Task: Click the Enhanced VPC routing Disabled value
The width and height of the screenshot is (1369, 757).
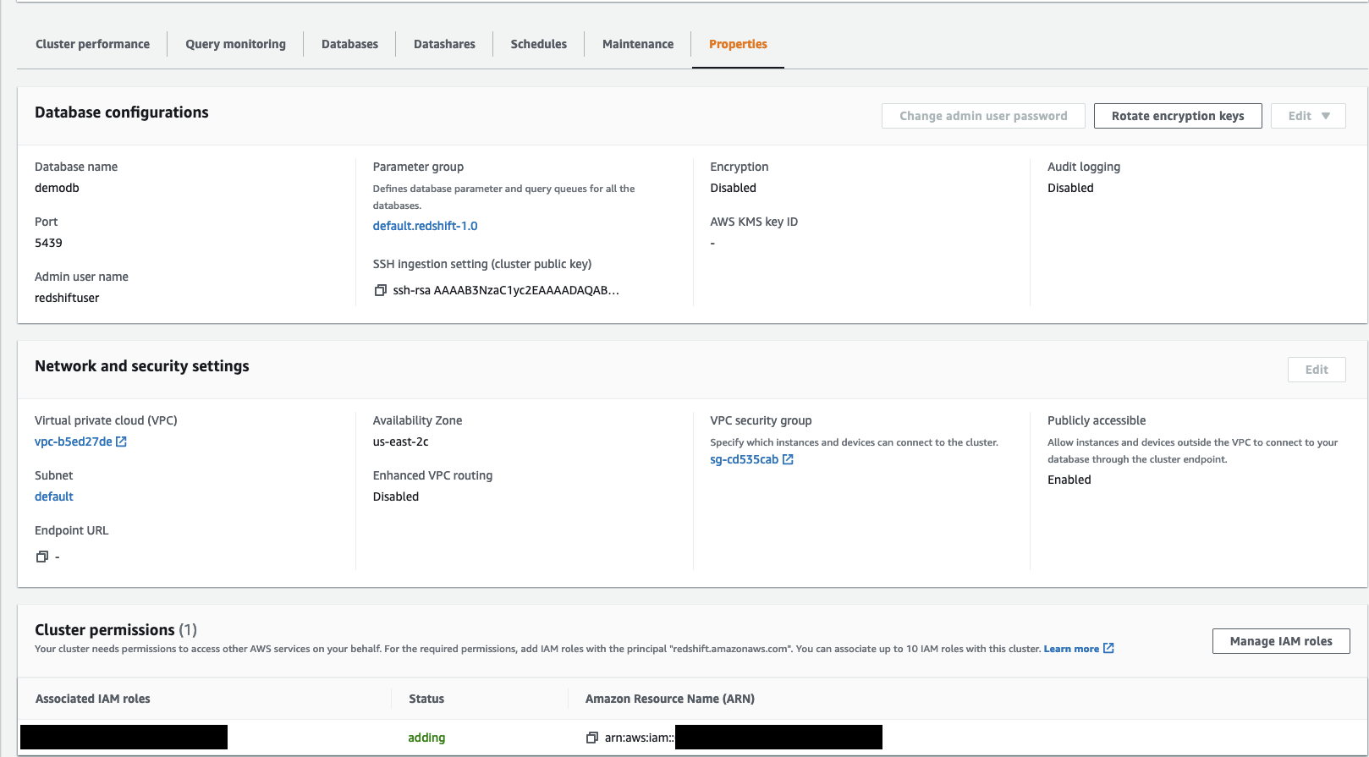Action: pos(396,496)
